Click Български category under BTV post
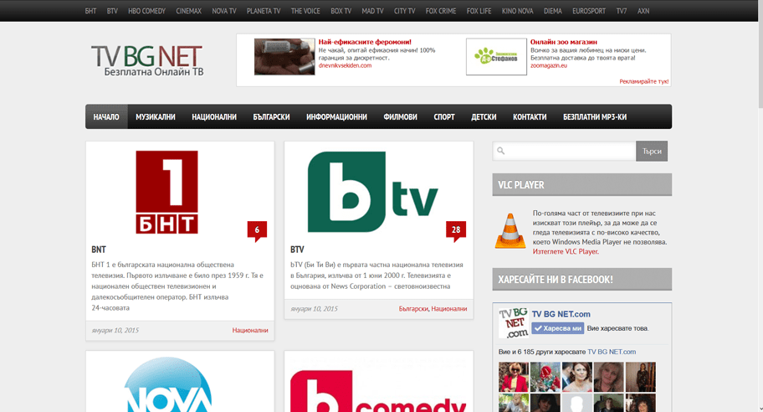Image resolution: width=763 pixels, height=412 pixels. point(413,309)
